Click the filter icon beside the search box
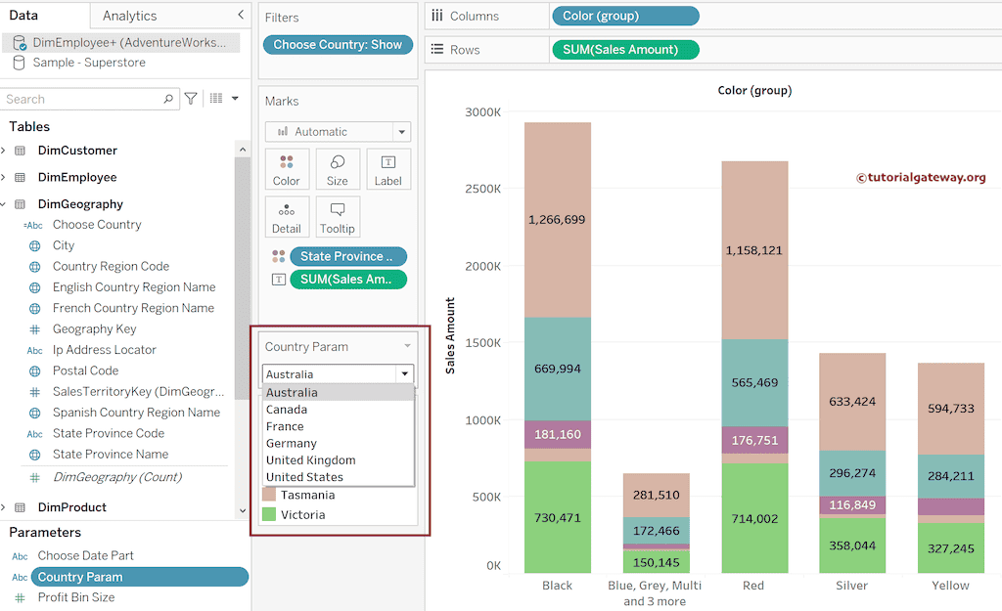1002x611 pixels. coord(192,99)
